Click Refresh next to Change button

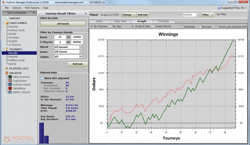point(143,15)
